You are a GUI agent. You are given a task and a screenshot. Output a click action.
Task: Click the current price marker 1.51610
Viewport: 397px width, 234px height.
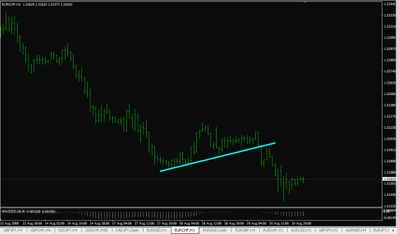point(389,179)
